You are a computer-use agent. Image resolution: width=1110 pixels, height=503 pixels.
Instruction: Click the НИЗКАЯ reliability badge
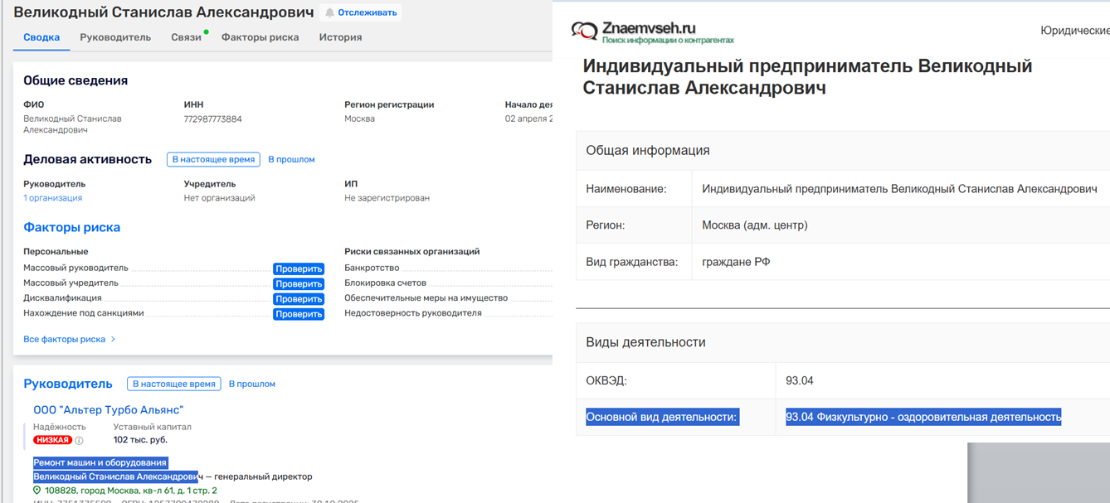pyautogui.click(x=52, y=440)
